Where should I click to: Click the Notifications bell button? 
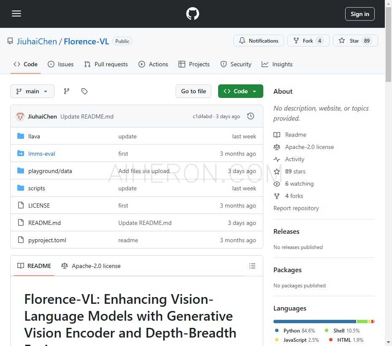(x=259, y=41)
